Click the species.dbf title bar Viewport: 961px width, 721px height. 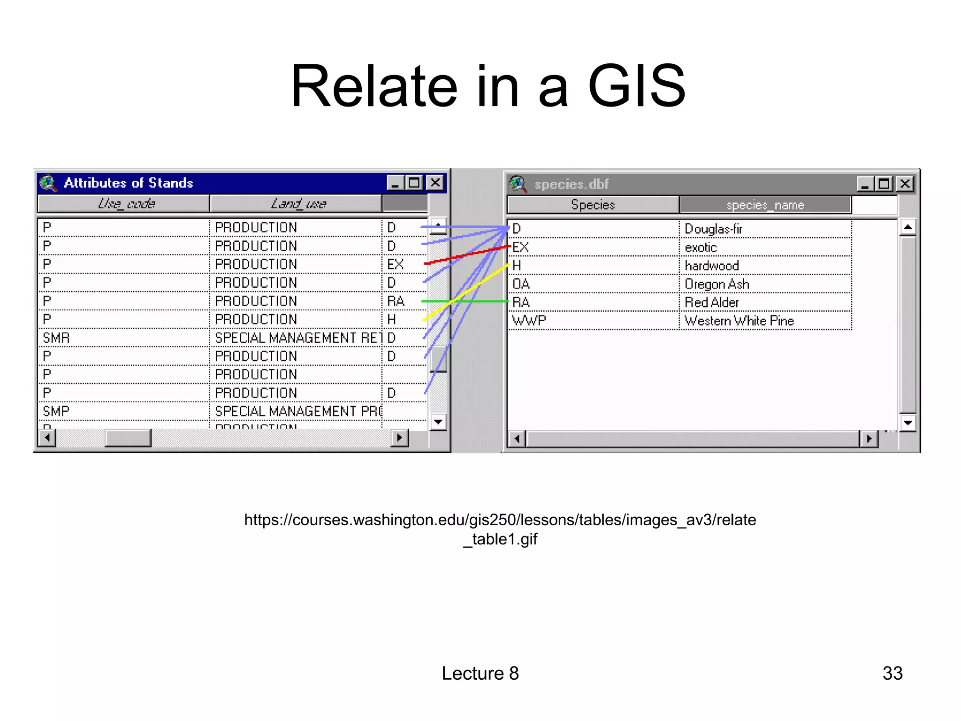[x=712, y=184]
